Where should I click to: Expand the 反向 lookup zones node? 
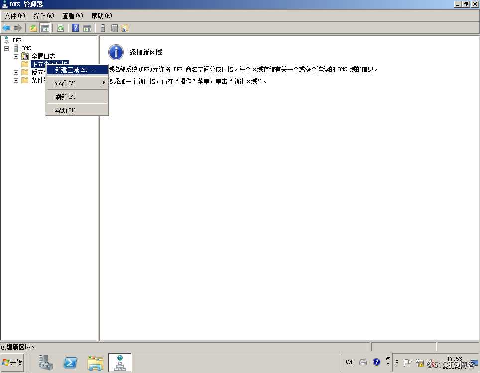[16, 72]
